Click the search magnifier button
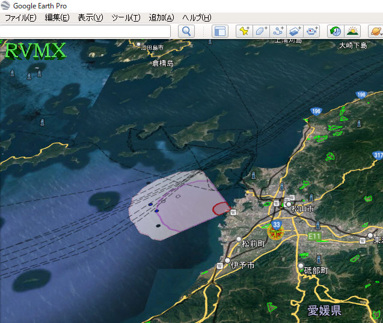Screen dimensions: 383x323 pyautogui.click(x=187, y=31)
